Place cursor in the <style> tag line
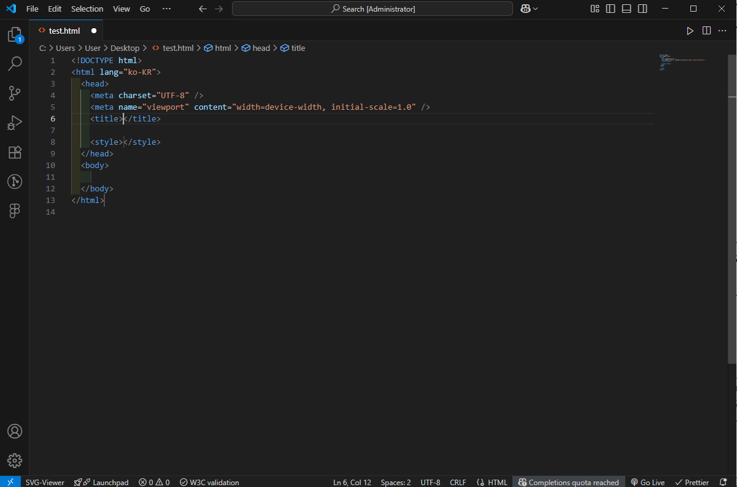 [126, 142]
